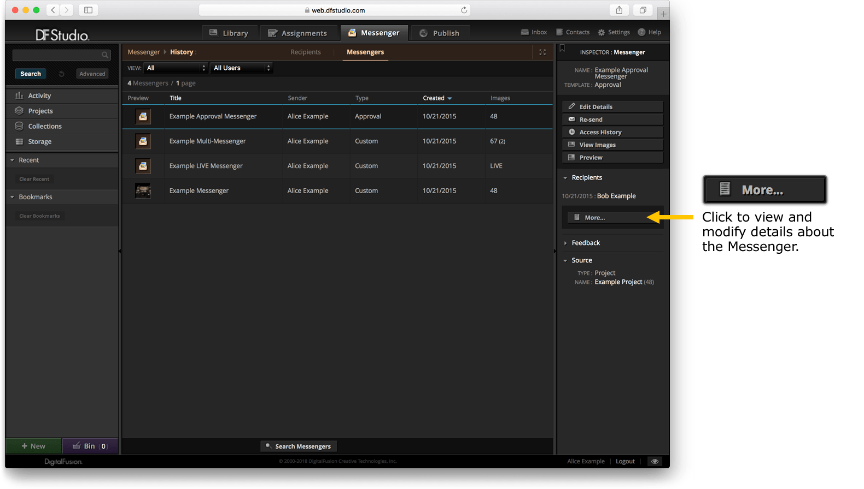Open the Assignments tab
This screenshot has height=489, width=864.
(298, 33)
